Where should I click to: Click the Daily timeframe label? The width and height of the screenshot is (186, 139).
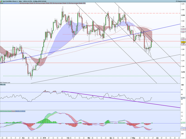[20, 1]
